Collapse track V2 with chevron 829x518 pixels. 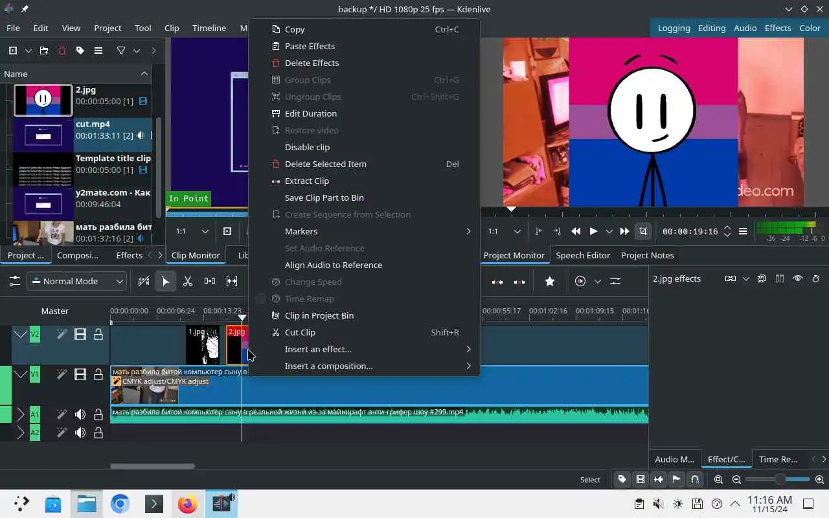tap(21, 334)
